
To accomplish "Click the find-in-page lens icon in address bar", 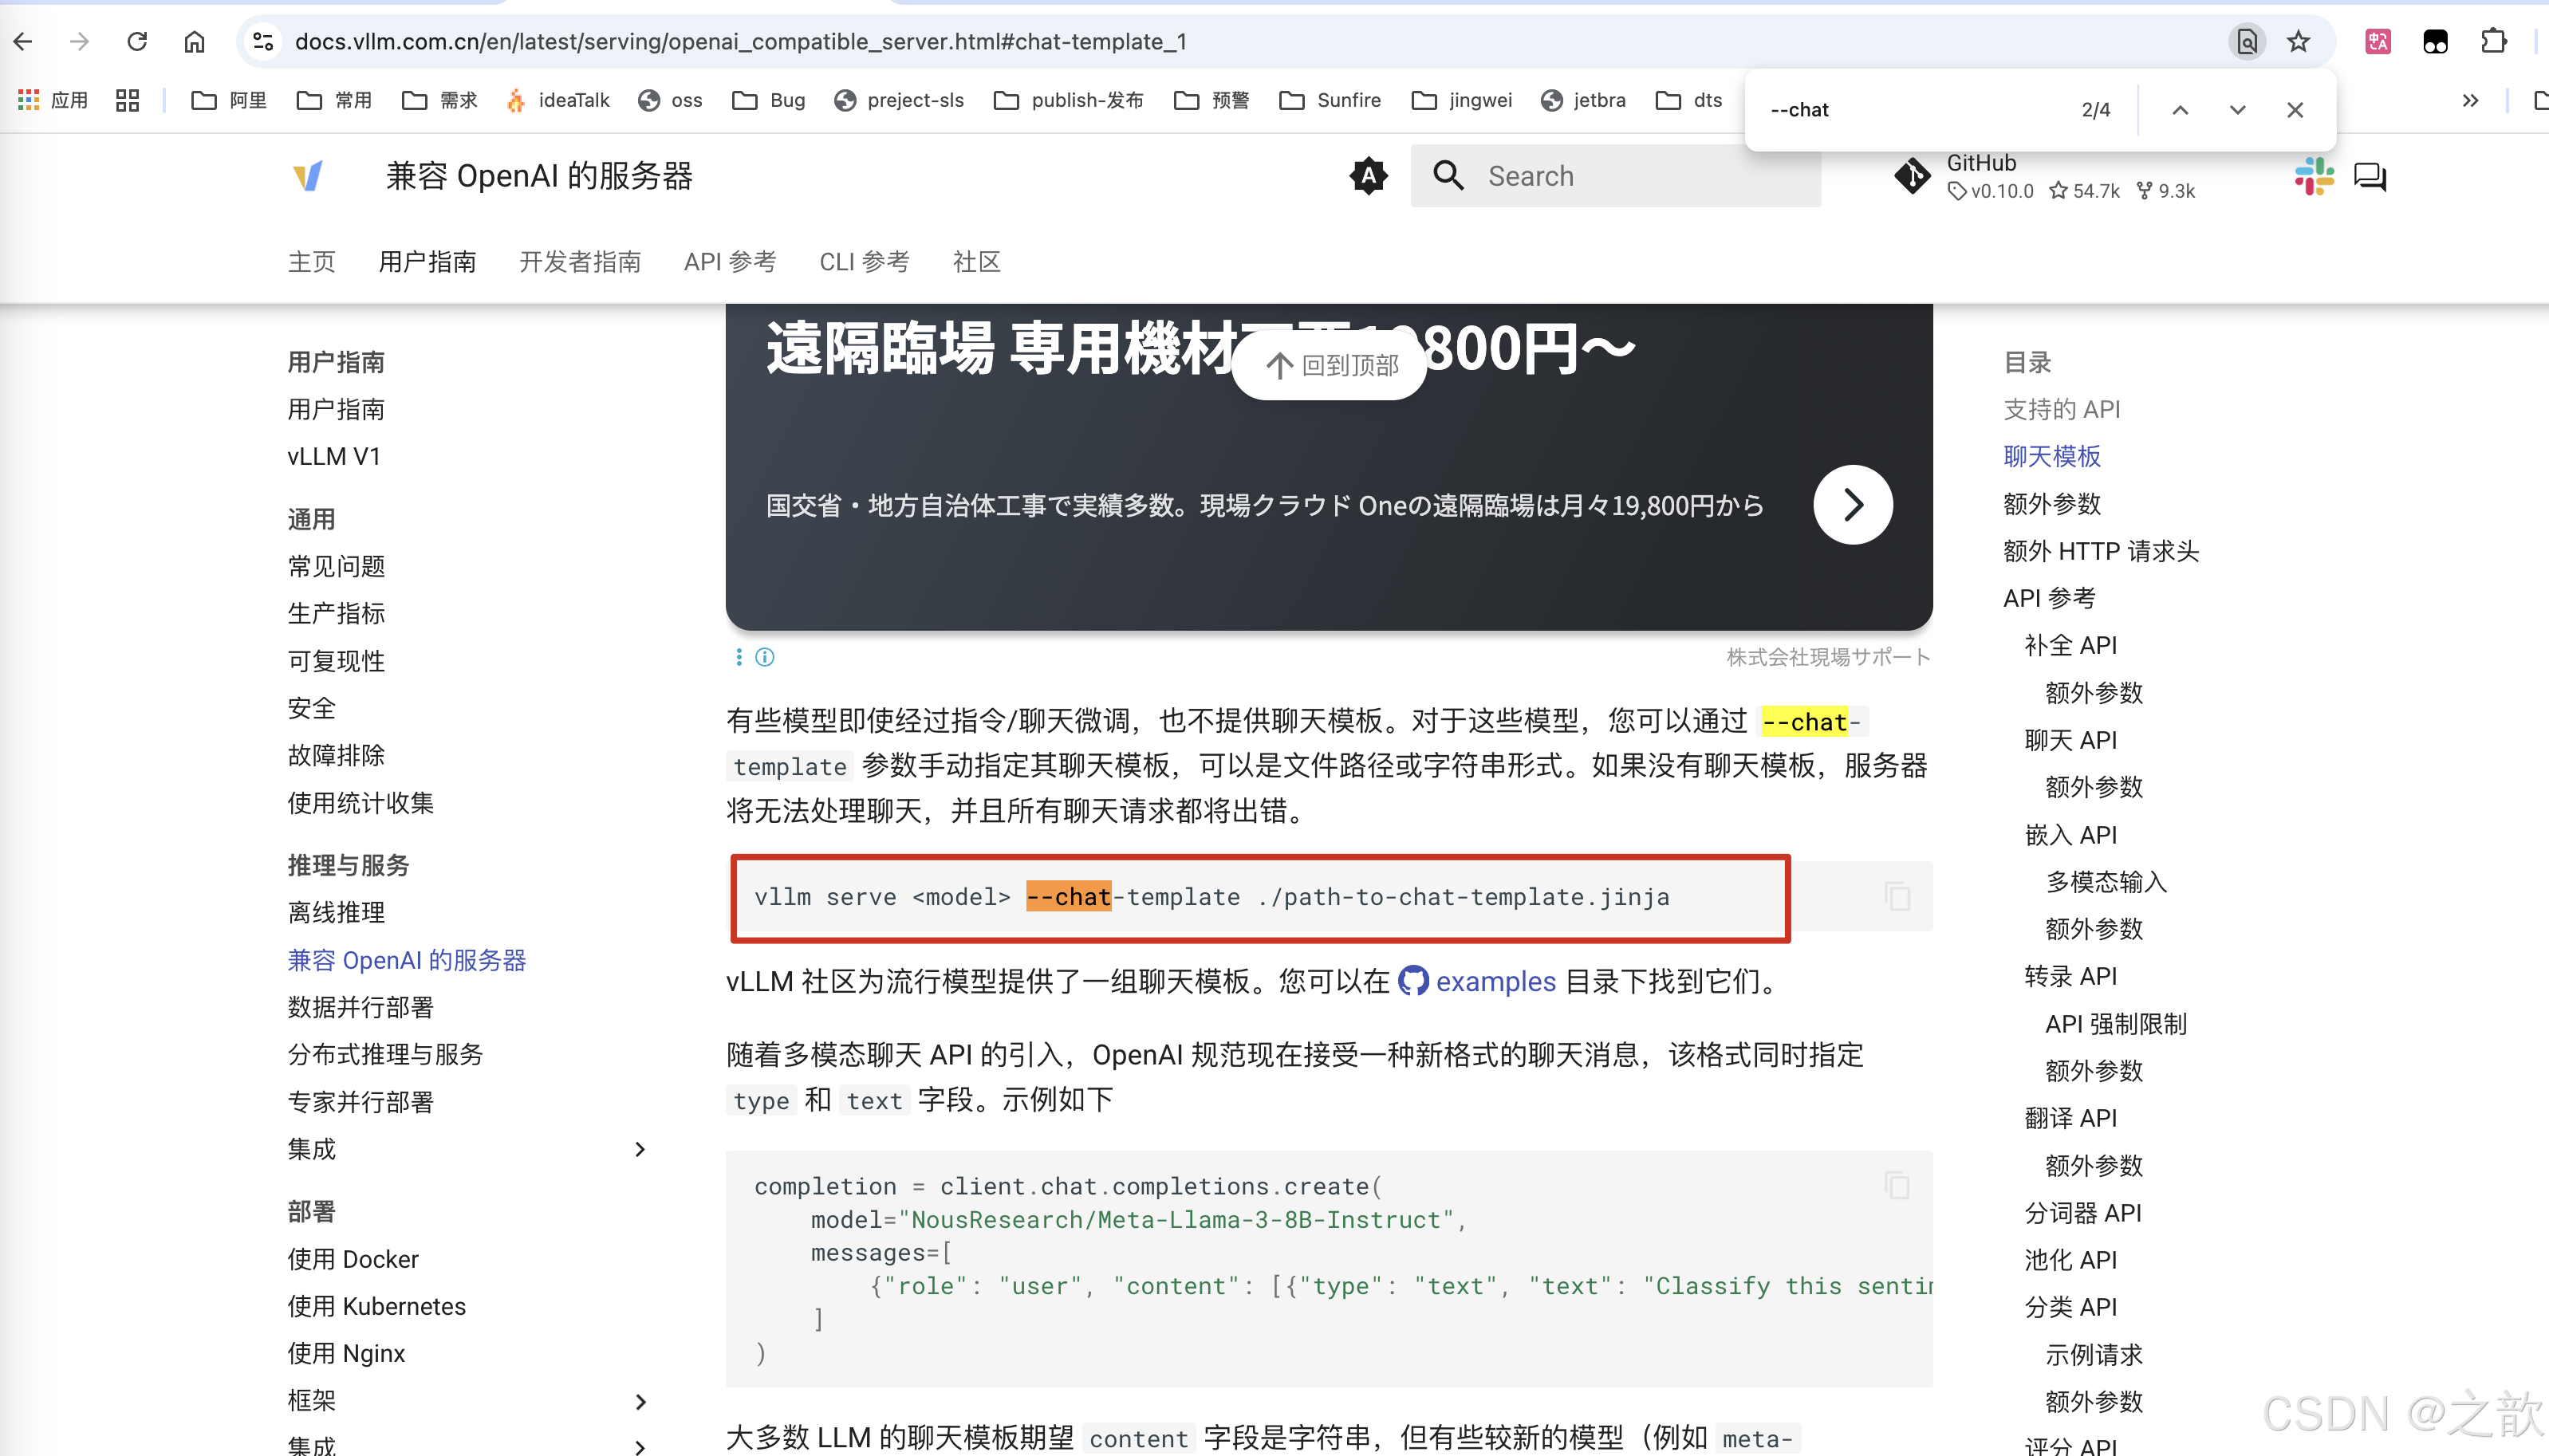I will click(x=2246, y=41).
